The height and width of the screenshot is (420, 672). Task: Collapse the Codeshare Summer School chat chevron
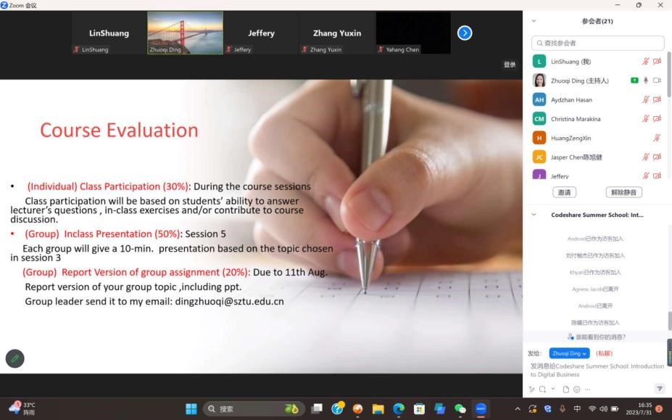[x=534, y=215]
